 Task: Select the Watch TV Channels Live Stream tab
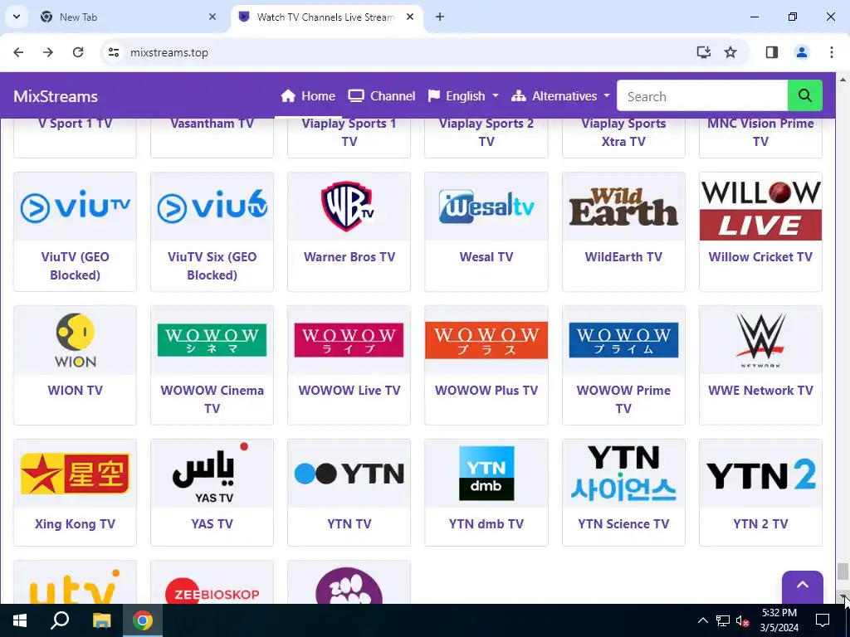(x=325, y=17)
